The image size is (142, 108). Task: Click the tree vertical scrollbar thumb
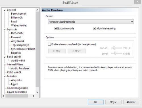pos(37,49)
